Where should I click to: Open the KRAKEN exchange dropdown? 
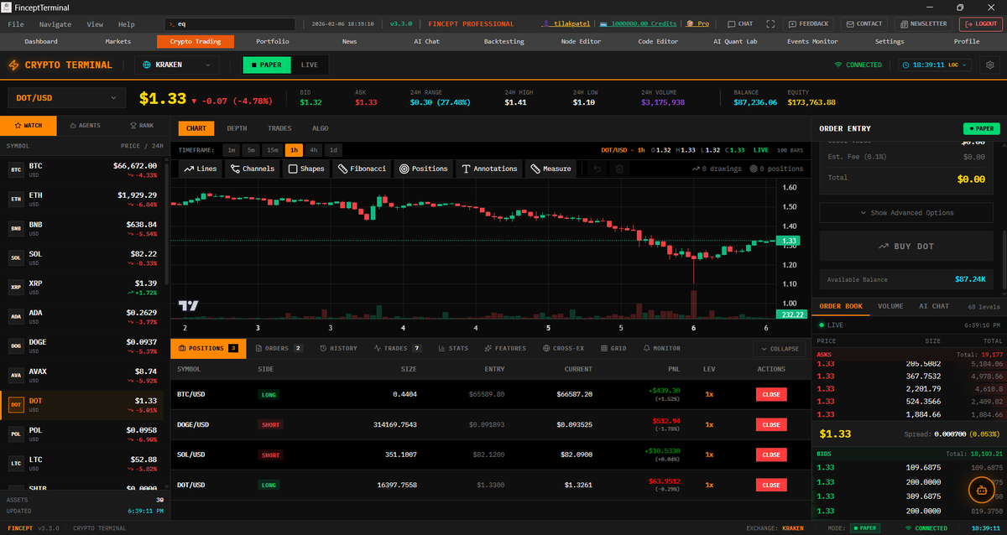[176, 65]
